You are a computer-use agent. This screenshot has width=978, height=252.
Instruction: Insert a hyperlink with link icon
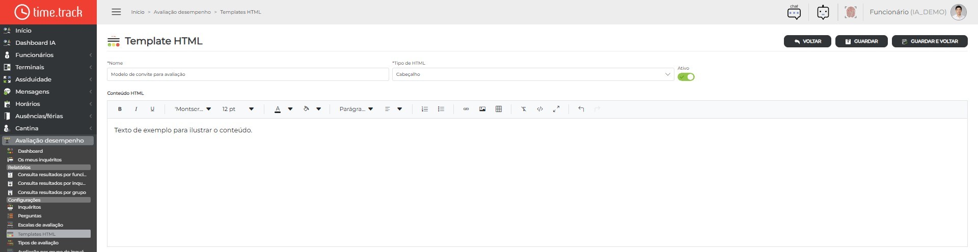click(466, 109)
